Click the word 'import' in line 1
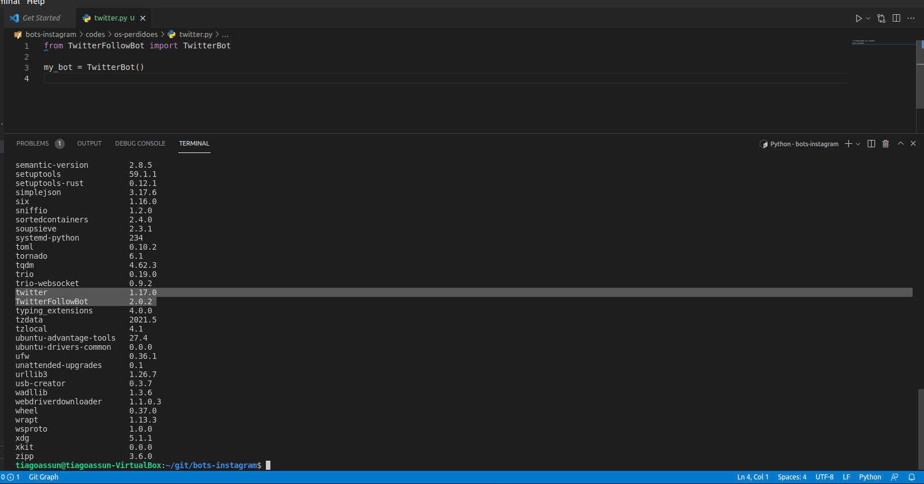 pos(164,45)
